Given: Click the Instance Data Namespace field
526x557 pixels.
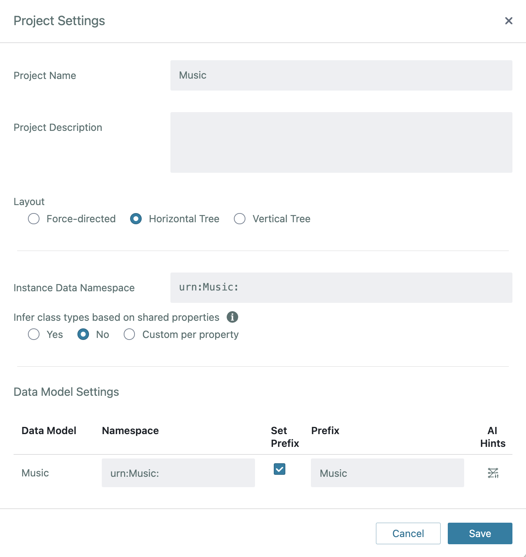Looking at the screenshot, I should tap(341, 288).
